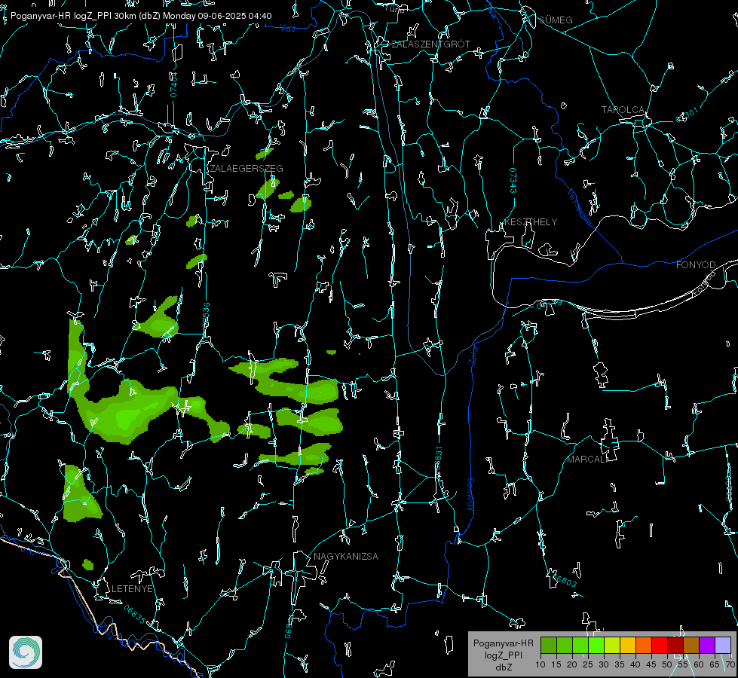This screenshot has height=678, width=738.
Task: Select the 30-35 dBZ yellow-green swatch
Action: point(612,645)
